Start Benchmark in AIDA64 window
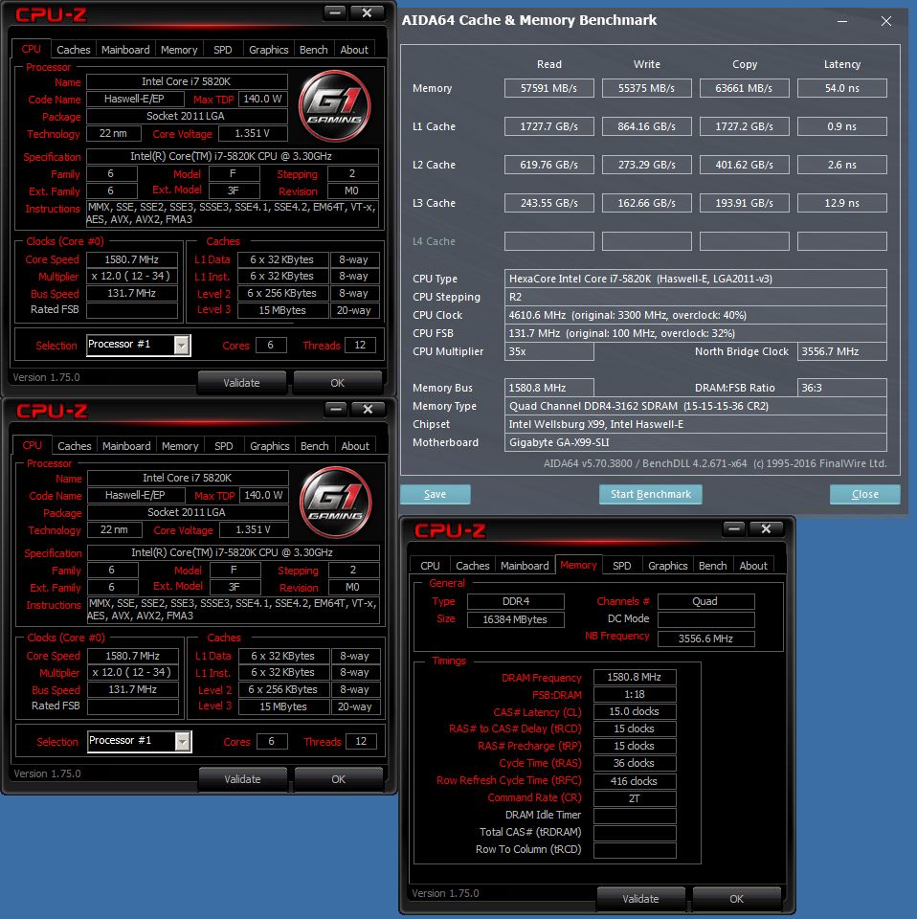The height and width of the screenshot is (919, 917). 650,494
